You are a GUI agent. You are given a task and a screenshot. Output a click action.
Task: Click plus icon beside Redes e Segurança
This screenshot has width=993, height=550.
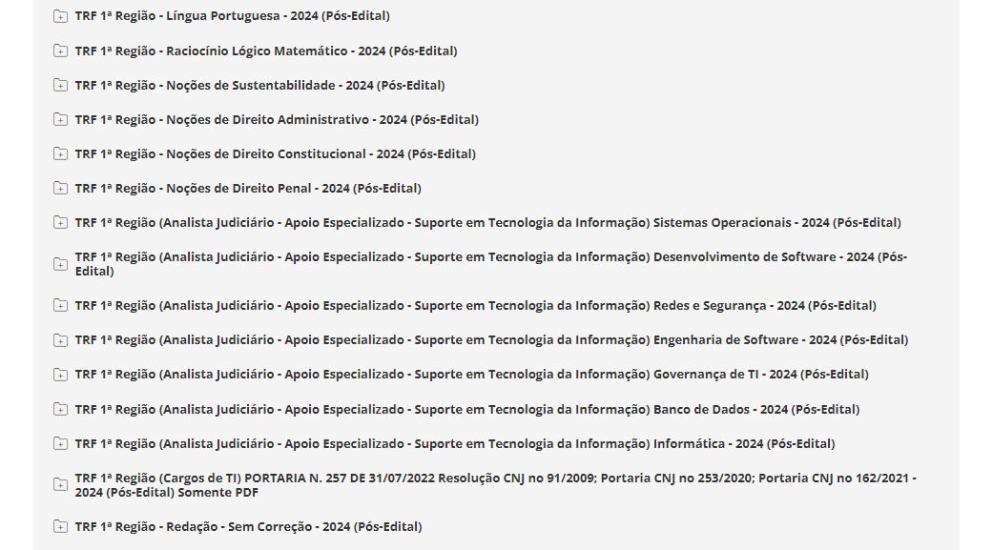pyautogui.click(x=61, y=305)
